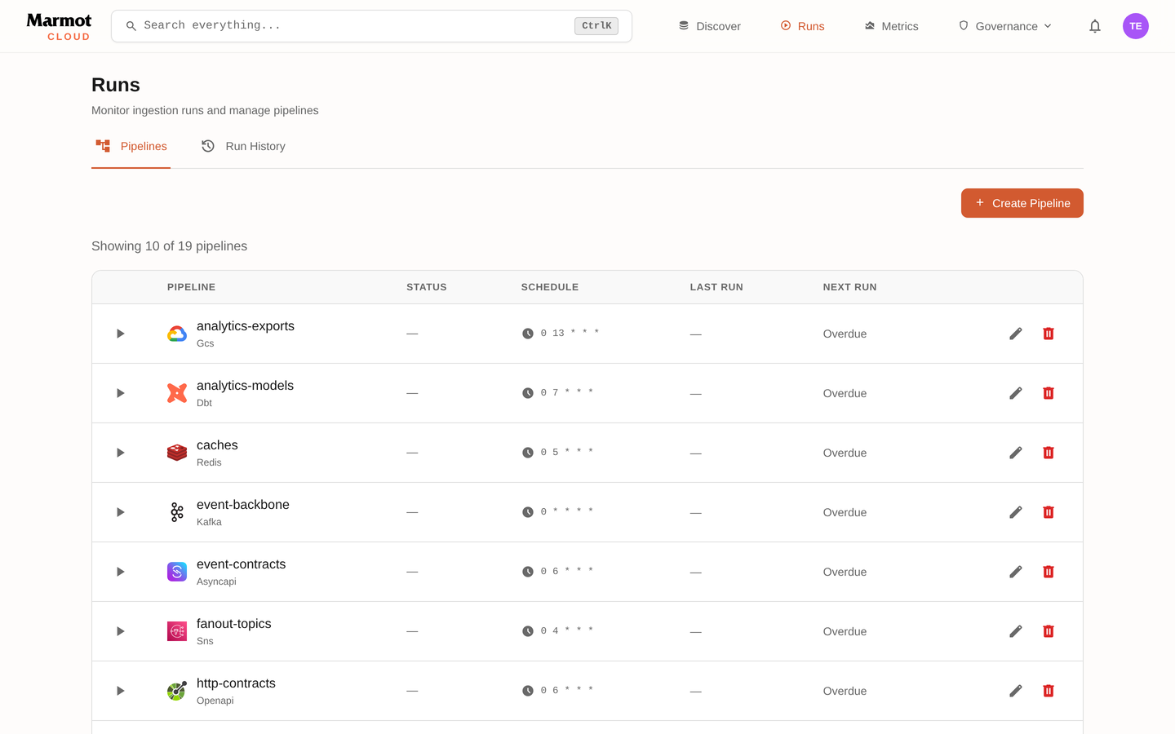Delete the caches pipeline
Screen dimensions: 1175x734
pyautogui.click(x=1049, y=453)
